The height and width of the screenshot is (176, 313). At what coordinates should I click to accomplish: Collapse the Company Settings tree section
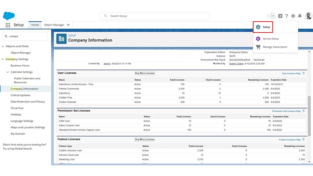(x=3, y=59)
